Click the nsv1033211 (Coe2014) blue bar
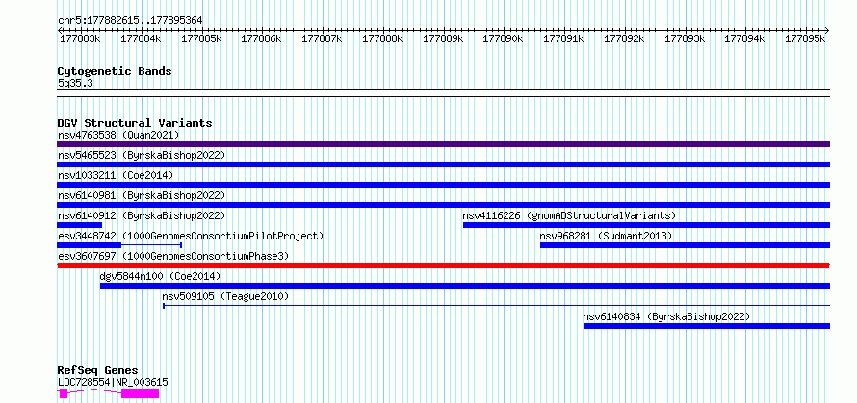 click(443, 185)
